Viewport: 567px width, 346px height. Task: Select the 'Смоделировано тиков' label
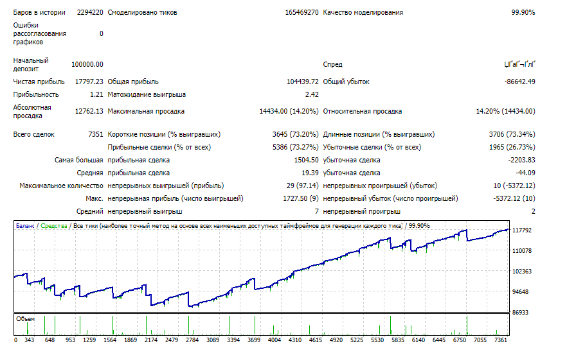click(x=143, y=12)
